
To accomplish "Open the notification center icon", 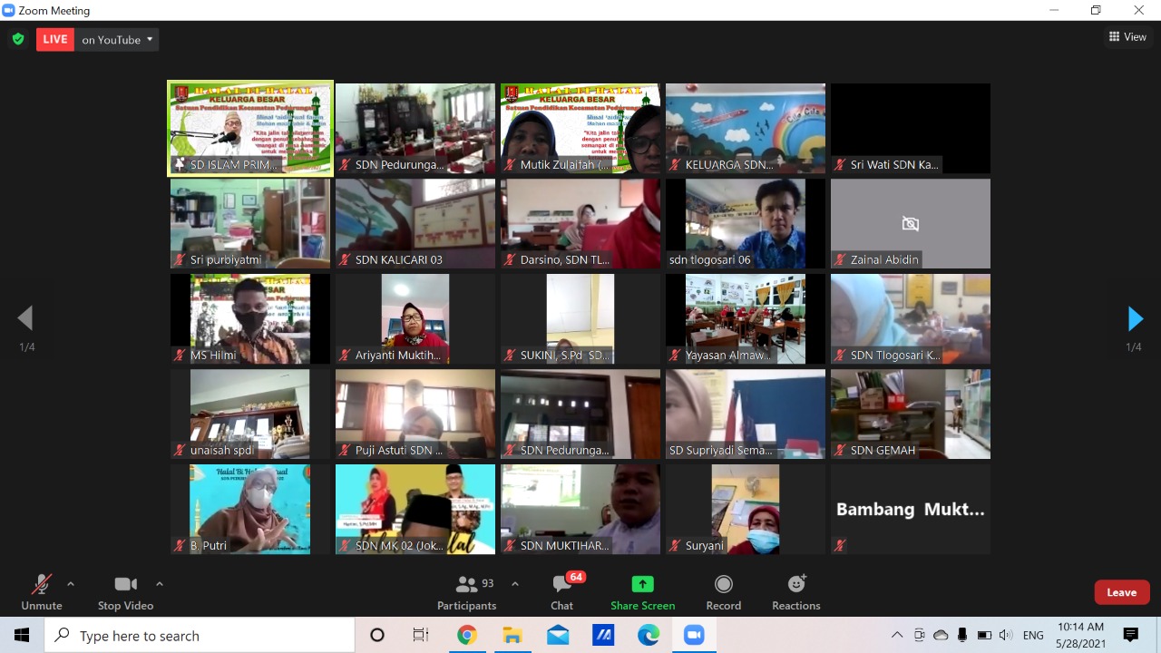I will 1131,635.
